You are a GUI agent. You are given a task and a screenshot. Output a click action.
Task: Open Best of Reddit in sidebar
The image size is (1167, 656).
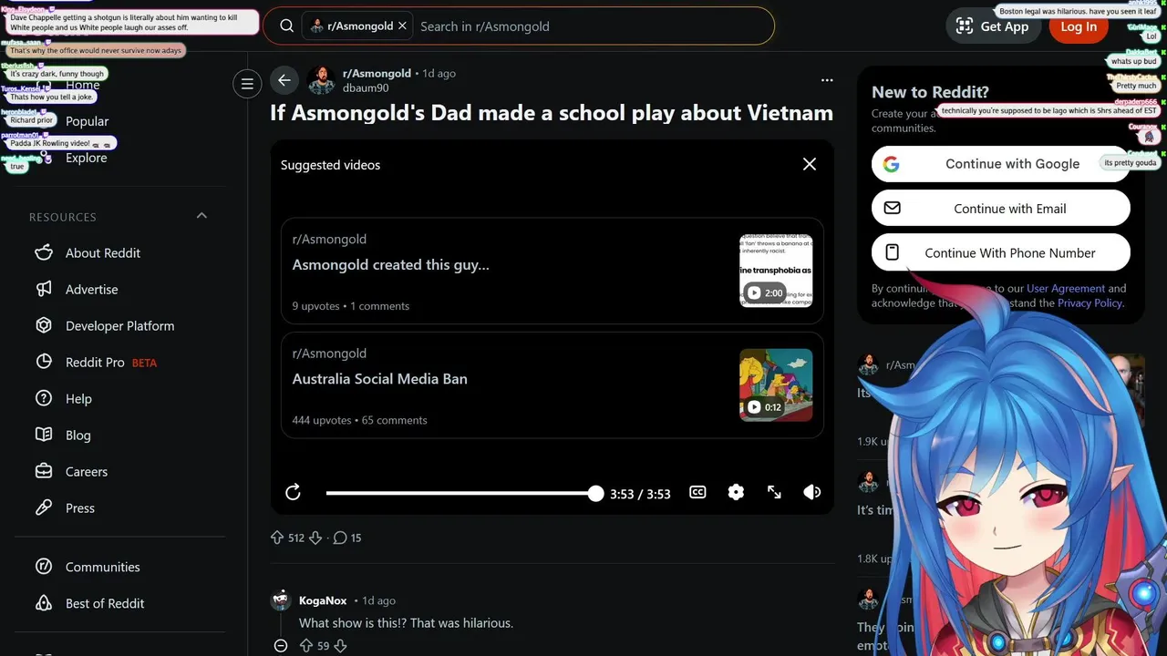[x=105, y=603]
